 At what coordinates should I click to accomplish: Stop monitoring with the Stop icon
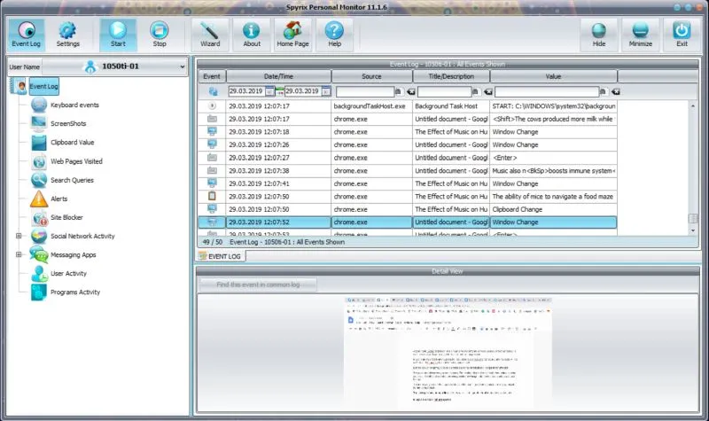pos(160,35)
